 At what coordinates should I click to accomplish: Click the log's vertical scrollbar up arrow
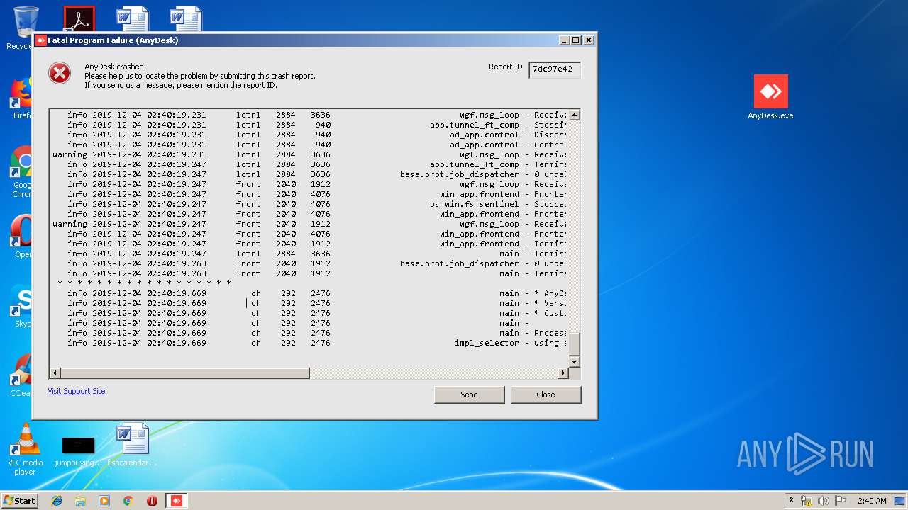[575, 115]
